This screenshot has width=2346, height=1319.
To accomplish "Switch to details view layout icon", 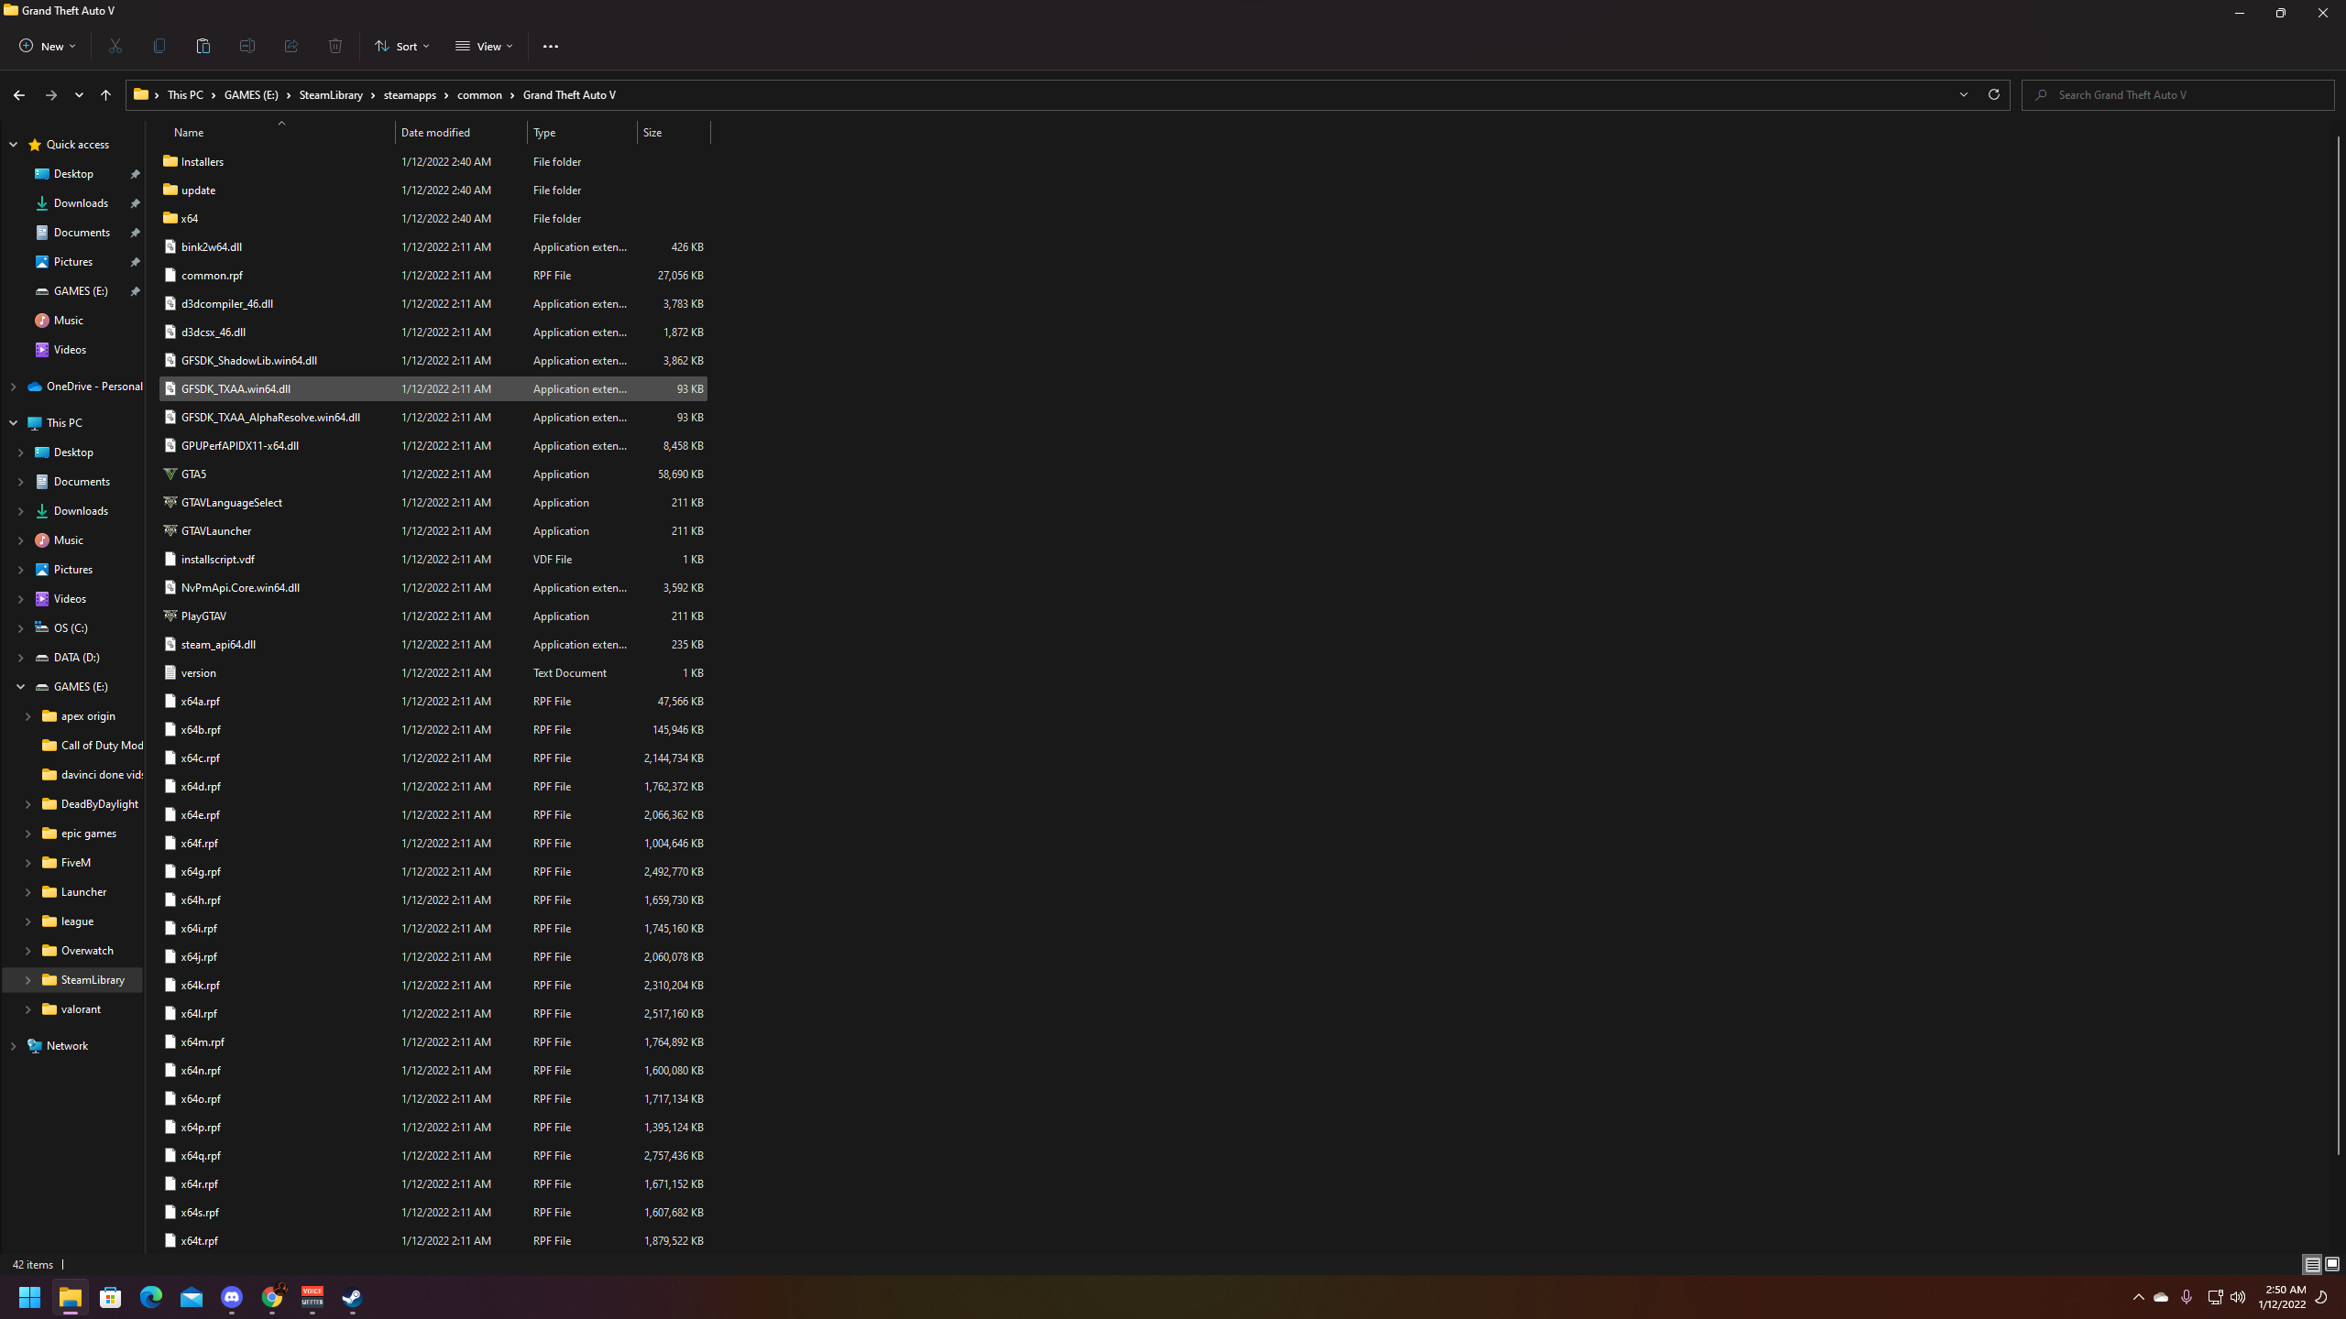I will click(2312, 1265).
